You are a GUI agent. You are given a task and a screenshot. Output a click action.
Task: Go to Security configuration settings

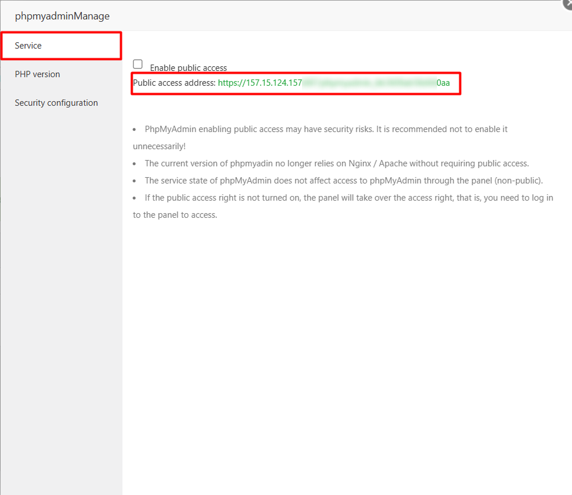tap(56, 102)
